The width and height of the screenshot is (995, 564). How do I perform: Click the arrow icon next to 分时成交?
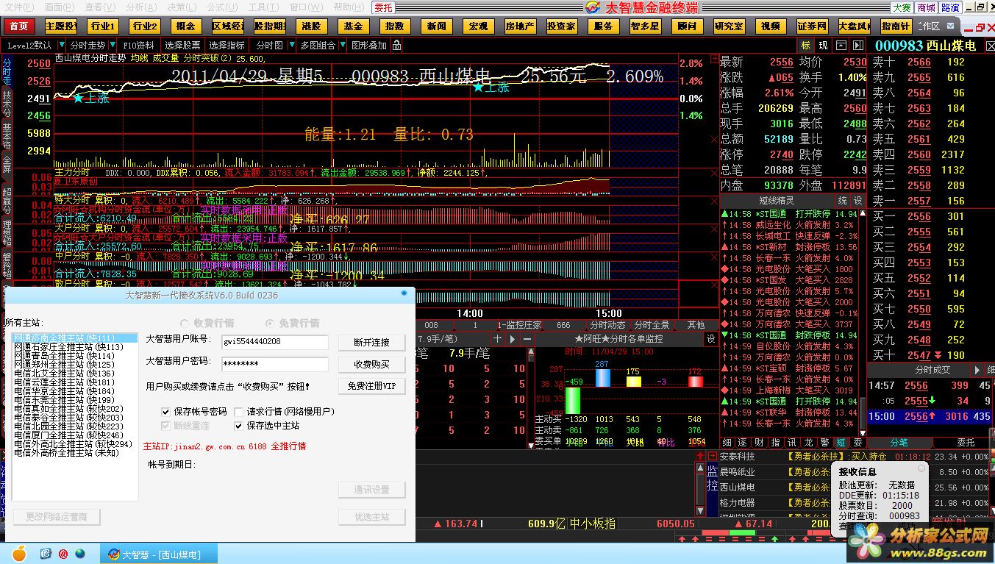click(977, 370)
